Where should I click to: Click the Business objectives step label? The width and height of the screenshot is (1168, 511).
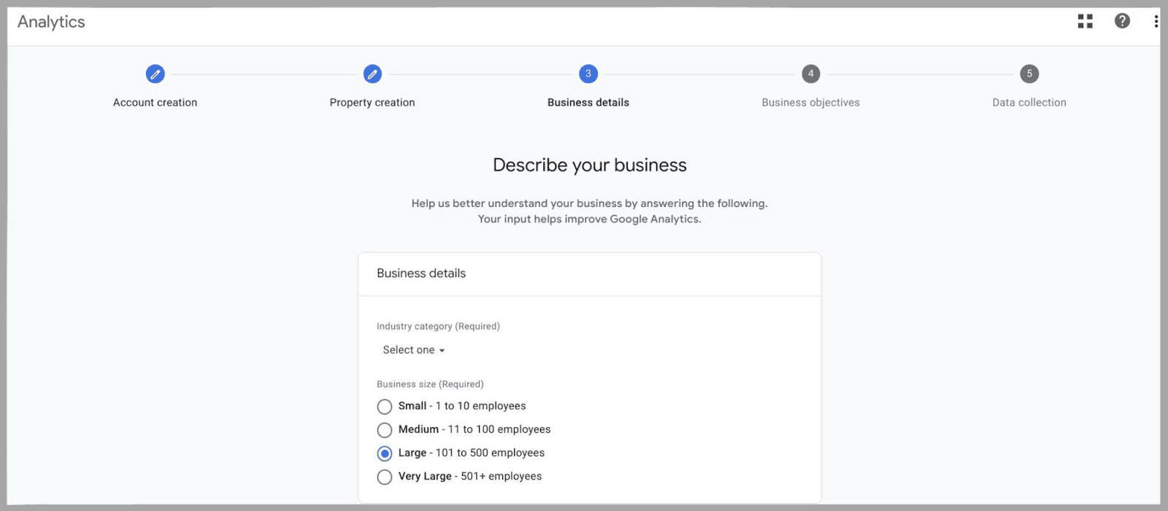(x=811, y=103)
